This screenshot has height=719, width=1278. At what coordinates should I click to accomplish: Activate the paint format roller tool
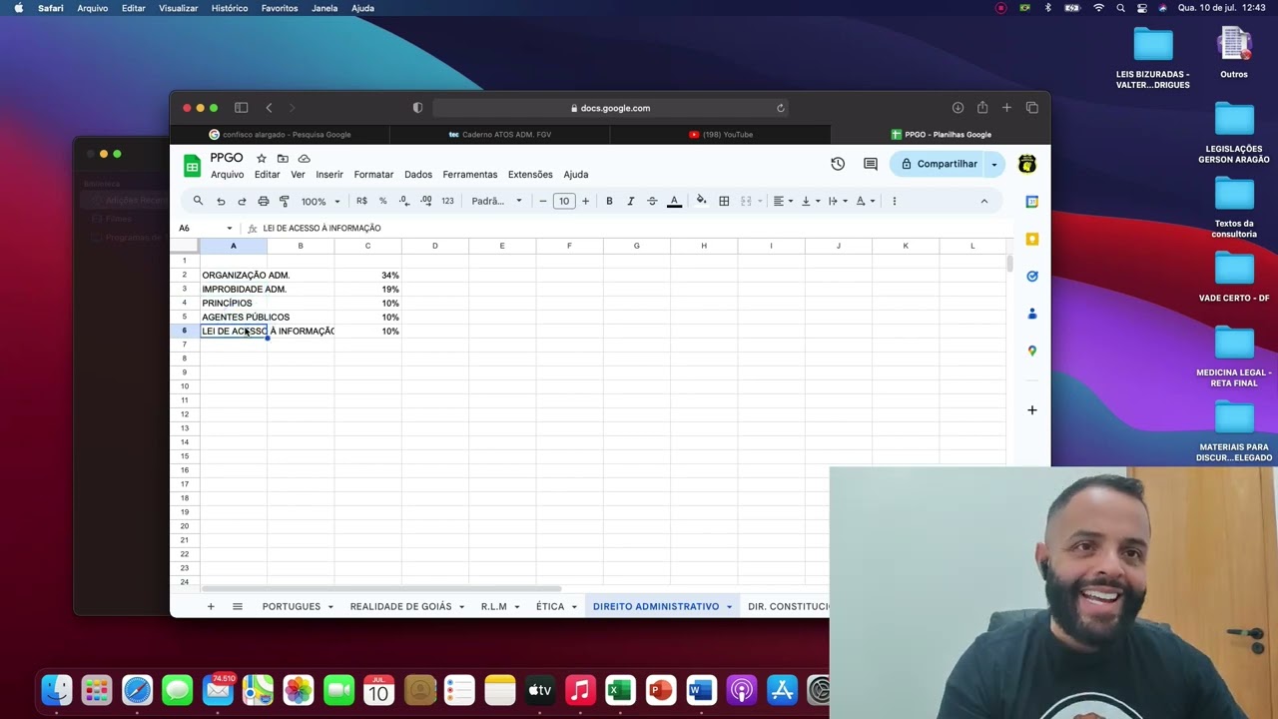pos(285,201)
